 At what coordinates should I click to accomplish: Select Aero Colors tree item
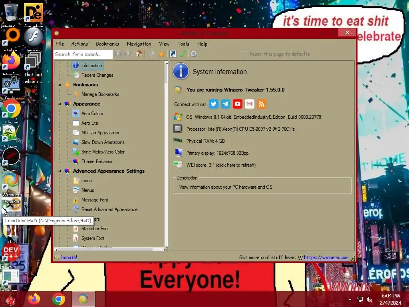(x=92, y=114)
